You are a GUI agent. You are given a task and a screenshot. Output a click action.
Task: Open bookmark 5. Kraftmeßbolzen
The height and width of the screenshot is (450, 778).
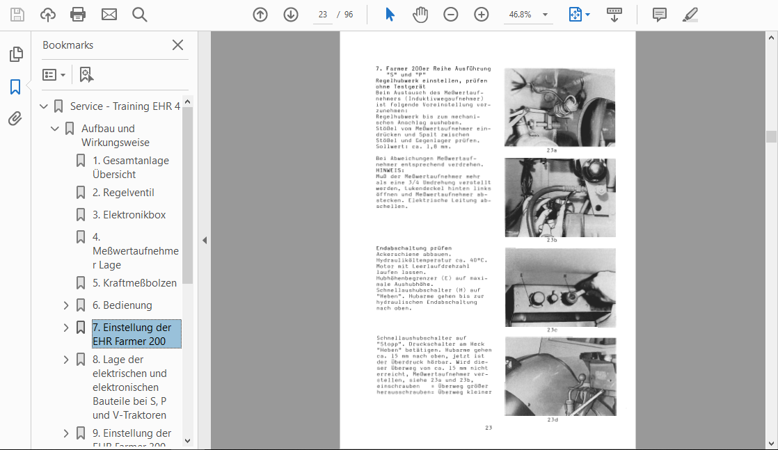134,283
